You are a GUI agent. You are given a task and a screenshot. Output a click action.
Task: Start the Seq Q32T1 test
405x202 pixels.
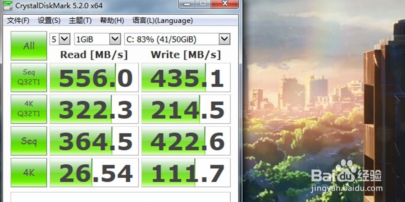(x=29, y=77)
